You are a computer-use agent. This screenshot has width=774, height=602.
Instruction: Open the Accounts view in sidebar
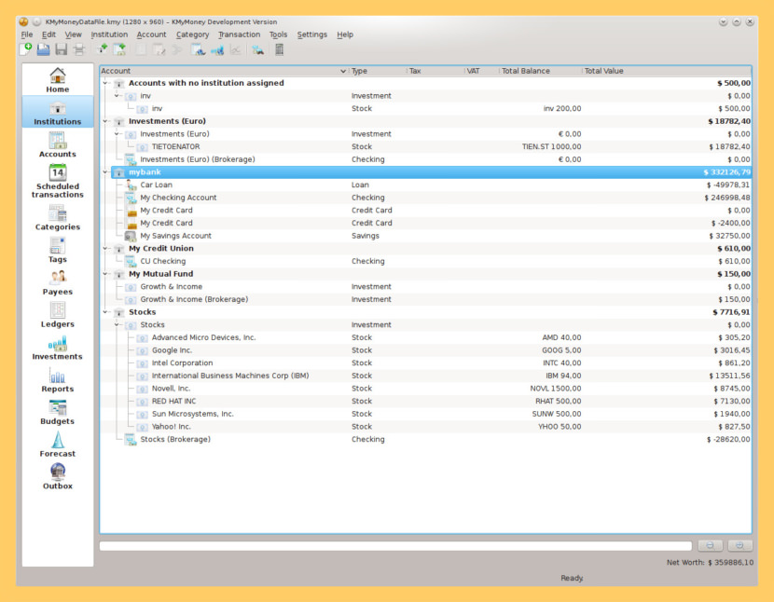58,145
